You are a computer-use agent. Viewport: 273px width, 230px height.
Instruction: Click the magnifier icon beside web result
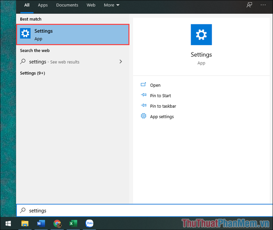pos(23,61)
